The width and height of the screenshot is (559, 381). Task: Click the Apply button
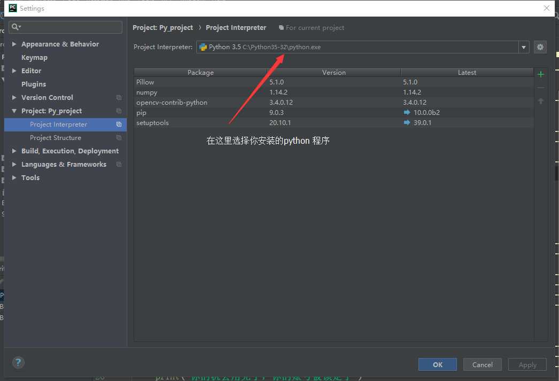[527, 364]
